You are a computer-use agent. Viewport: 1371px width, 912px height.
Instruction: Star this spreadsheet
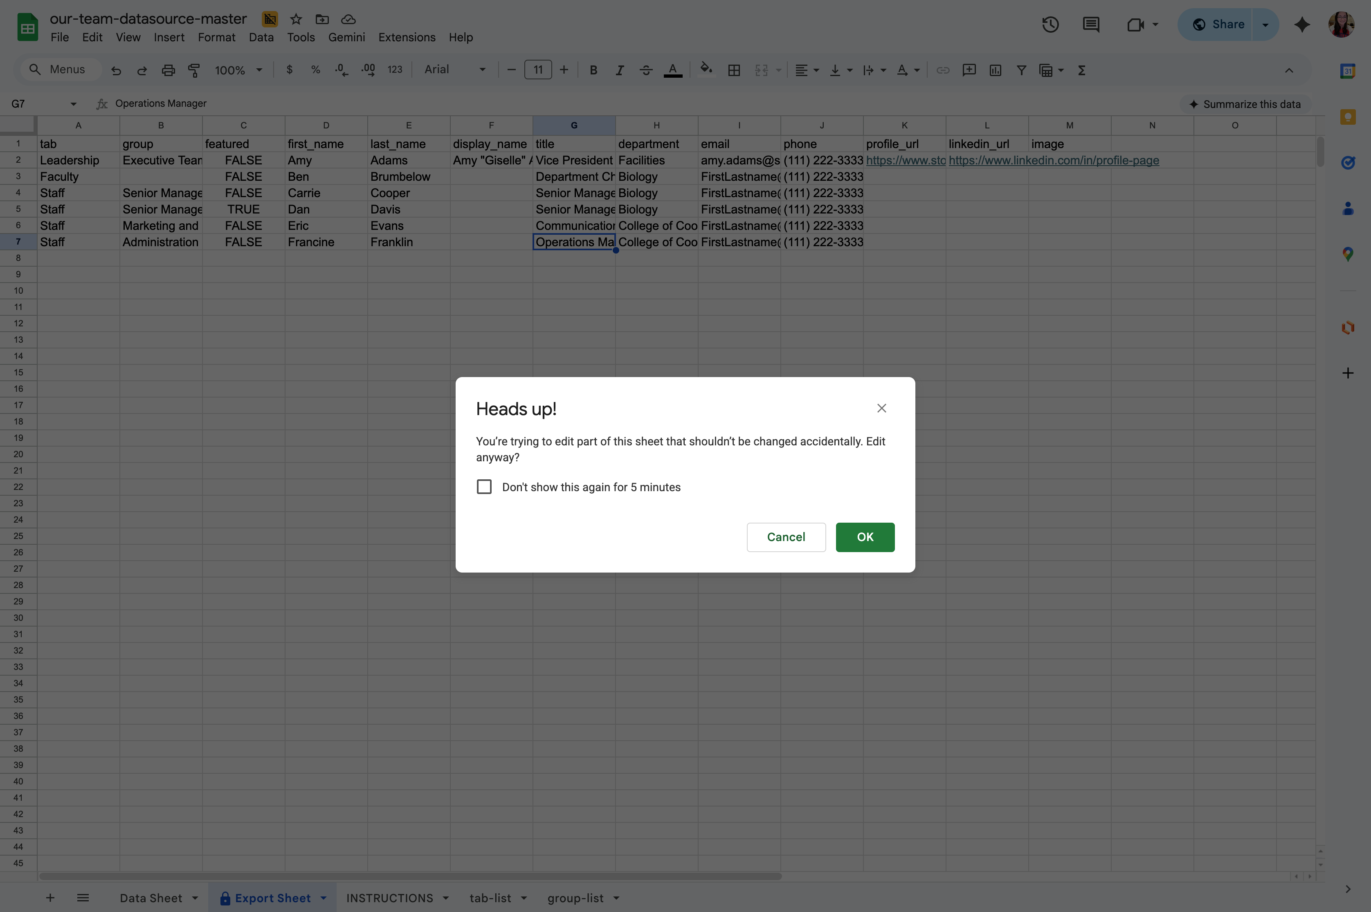[296, 19]
